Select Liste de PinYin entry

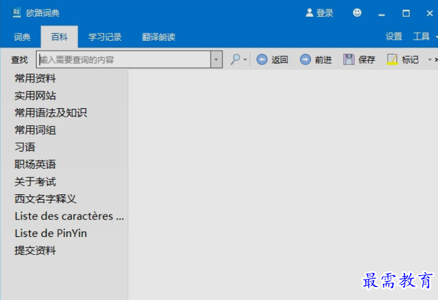51,233
